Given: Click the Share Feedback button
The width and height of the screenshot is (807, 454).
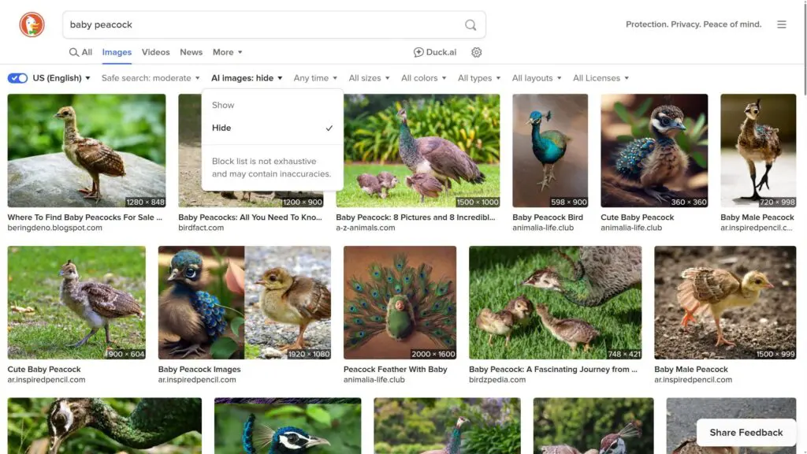Looking at the screenshot, I should click(746, 433).
